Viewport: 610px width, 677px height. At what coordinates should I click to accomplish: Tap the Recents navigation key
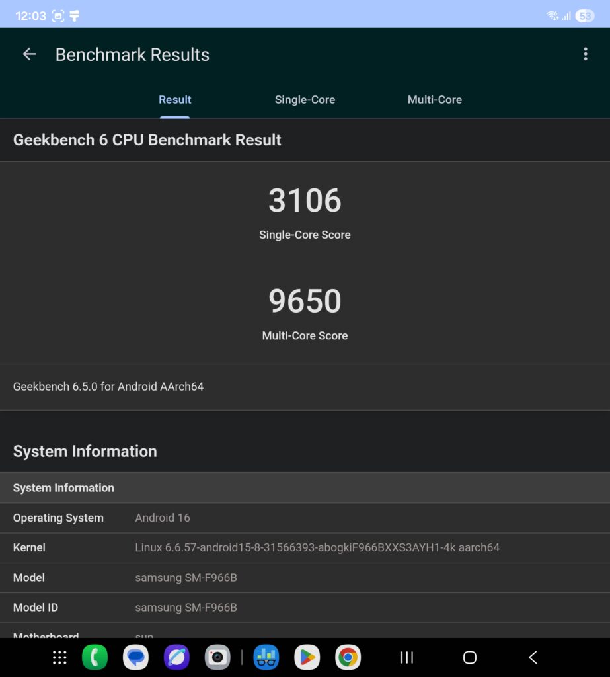406,657
